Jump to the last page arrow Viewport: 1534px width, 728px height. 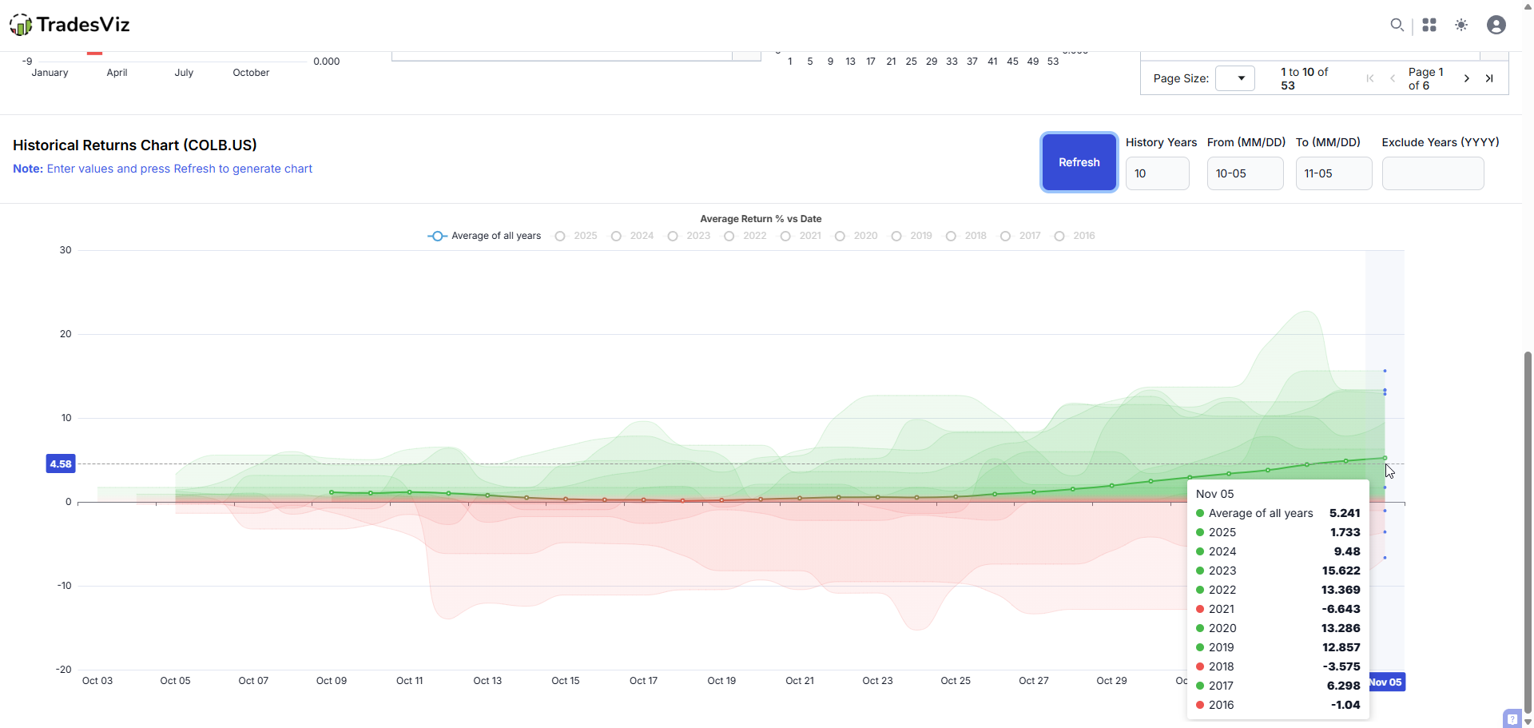1489,78
